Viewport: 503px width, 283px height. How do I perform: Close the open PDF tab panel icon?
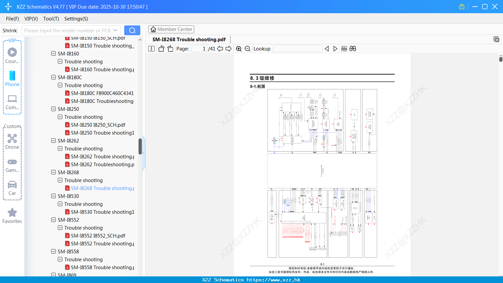coord(496,39)
